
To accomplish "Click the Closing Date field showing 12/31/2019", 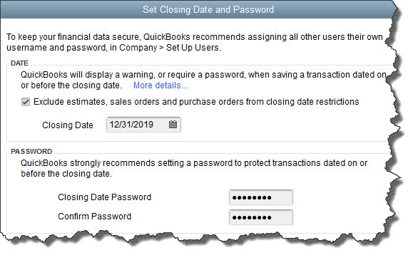I will point(143,125).
